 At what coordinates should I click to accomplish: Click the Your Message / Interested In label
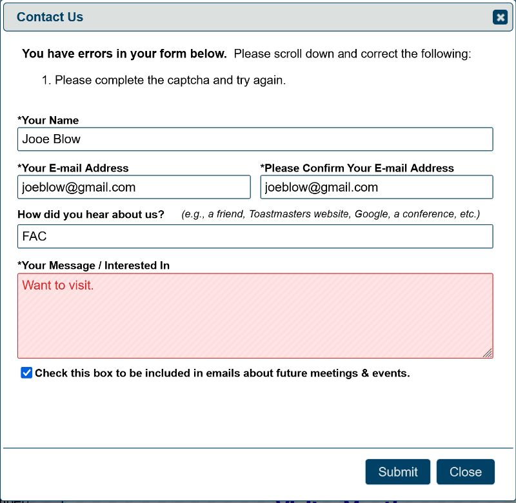(94, 266)
